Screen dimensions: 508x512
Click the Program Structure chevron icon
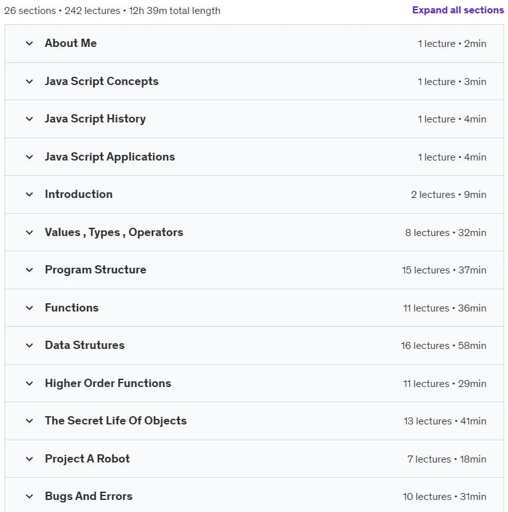pyautogui.click(x=29, y=270)
